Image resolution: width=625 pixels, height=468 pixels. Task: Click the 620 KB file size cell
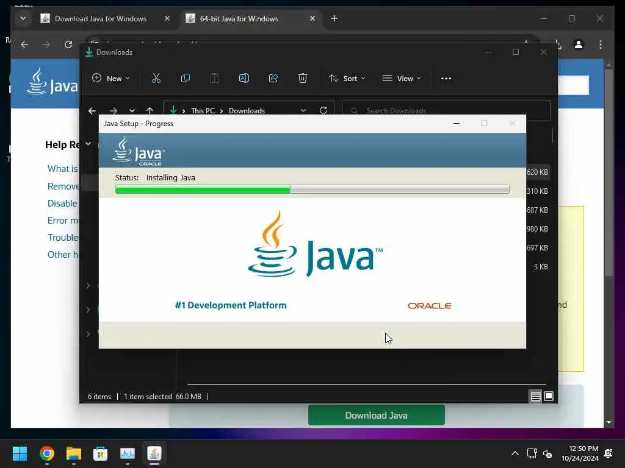(537, 172)
